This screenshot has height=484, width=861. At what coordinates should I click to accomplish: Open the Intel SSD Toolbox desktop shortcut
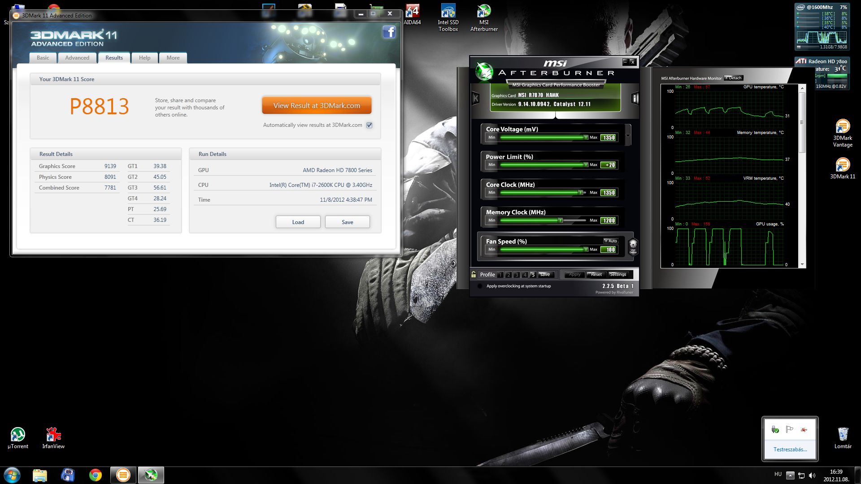pyautogui.click(x=448, y=18)
